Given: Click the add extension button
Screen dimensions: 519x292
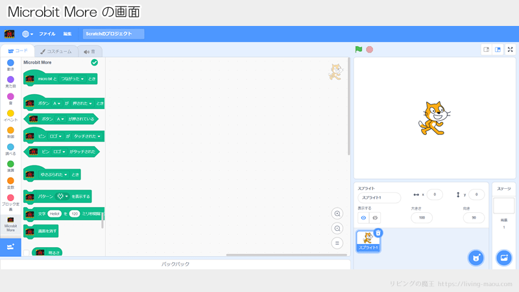Looking at the screenshot, I should click(x=10, y=247).
